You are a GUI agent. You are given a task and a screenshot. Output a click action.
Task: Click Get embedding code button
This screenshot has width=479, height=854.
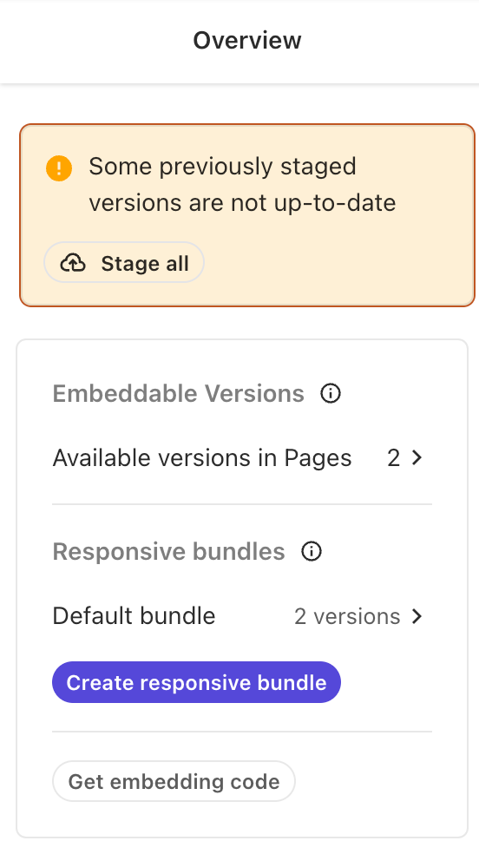coord(174,781)
